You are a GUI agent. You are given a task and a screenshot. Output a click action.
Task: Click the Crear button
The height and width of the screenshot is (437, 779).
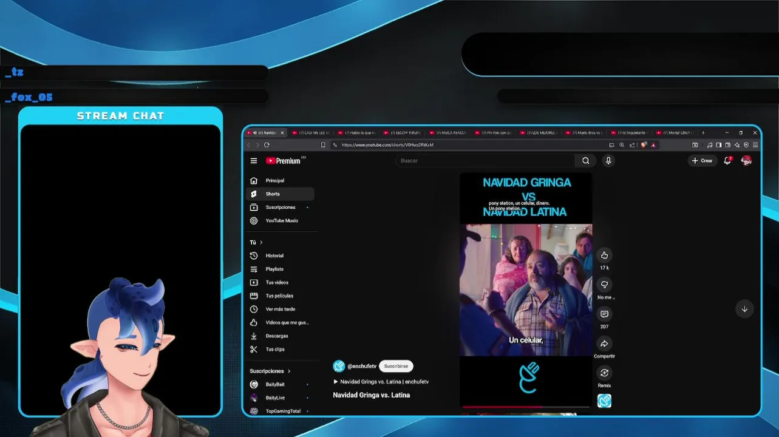702,161
